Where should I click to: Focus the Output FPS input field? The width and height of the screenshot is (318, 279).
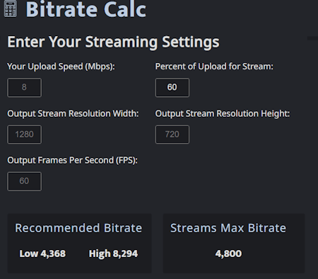[24, 181]
